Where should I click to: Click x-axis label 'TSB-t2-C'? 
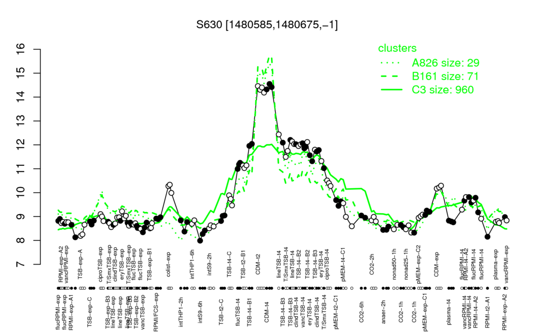[x=221, y=312]
